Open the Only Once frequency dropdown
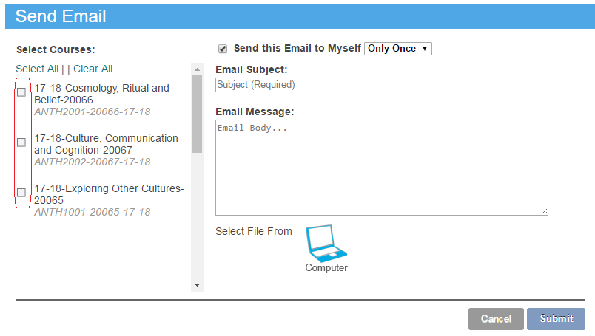 [397, 49]
